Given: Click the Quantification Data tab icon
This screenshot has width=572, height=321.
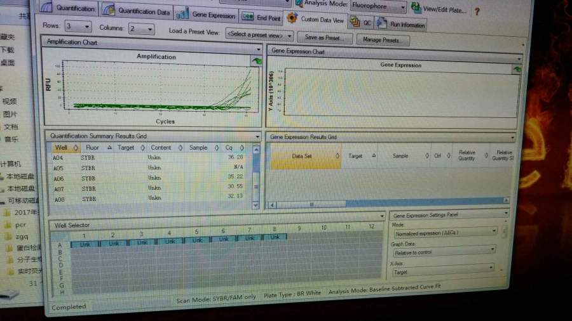Looking at the screenshot, I should 108,10.
